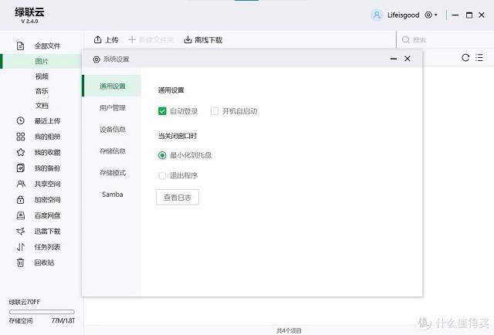Viewport: 494px width, 335px height.
Task: Open 任务列表 arrows icon
Action: (x=21, y=247)
